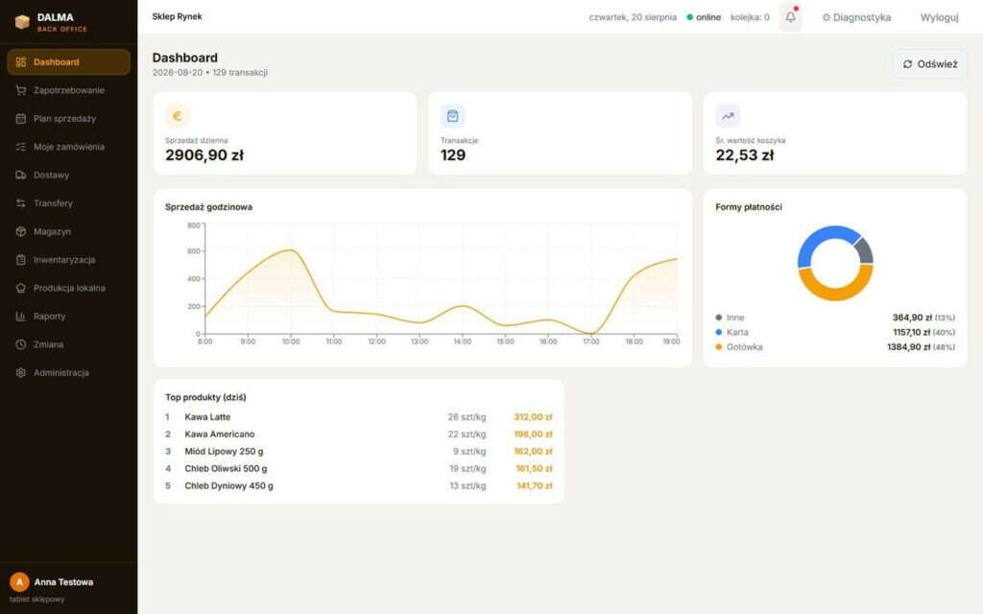Click the clipboard icon for Inwentaryzacja
983x614 pixels.
(x=21, y=259)
